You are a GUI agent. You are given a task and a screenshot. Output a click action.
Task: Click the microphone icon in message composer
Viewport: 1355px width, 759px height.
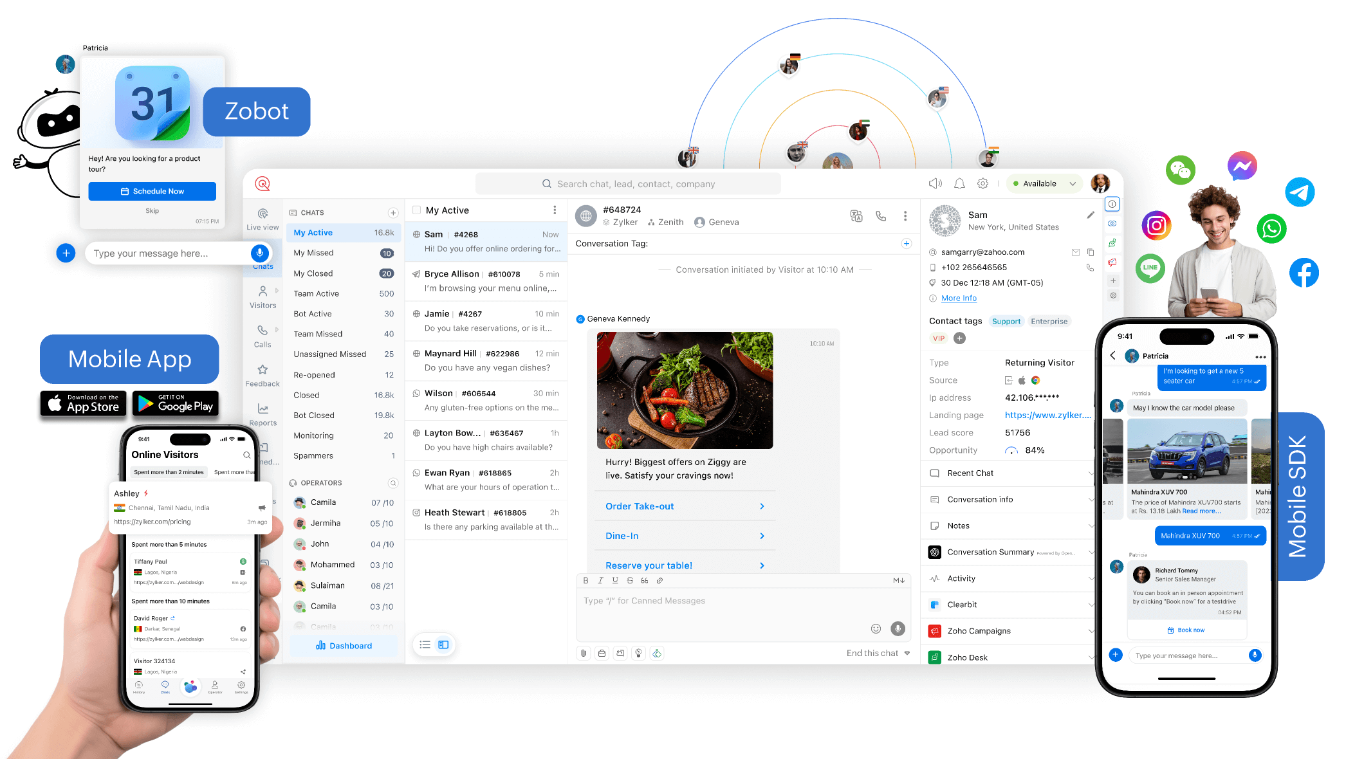pyautogui.click(x=898, y=628)
